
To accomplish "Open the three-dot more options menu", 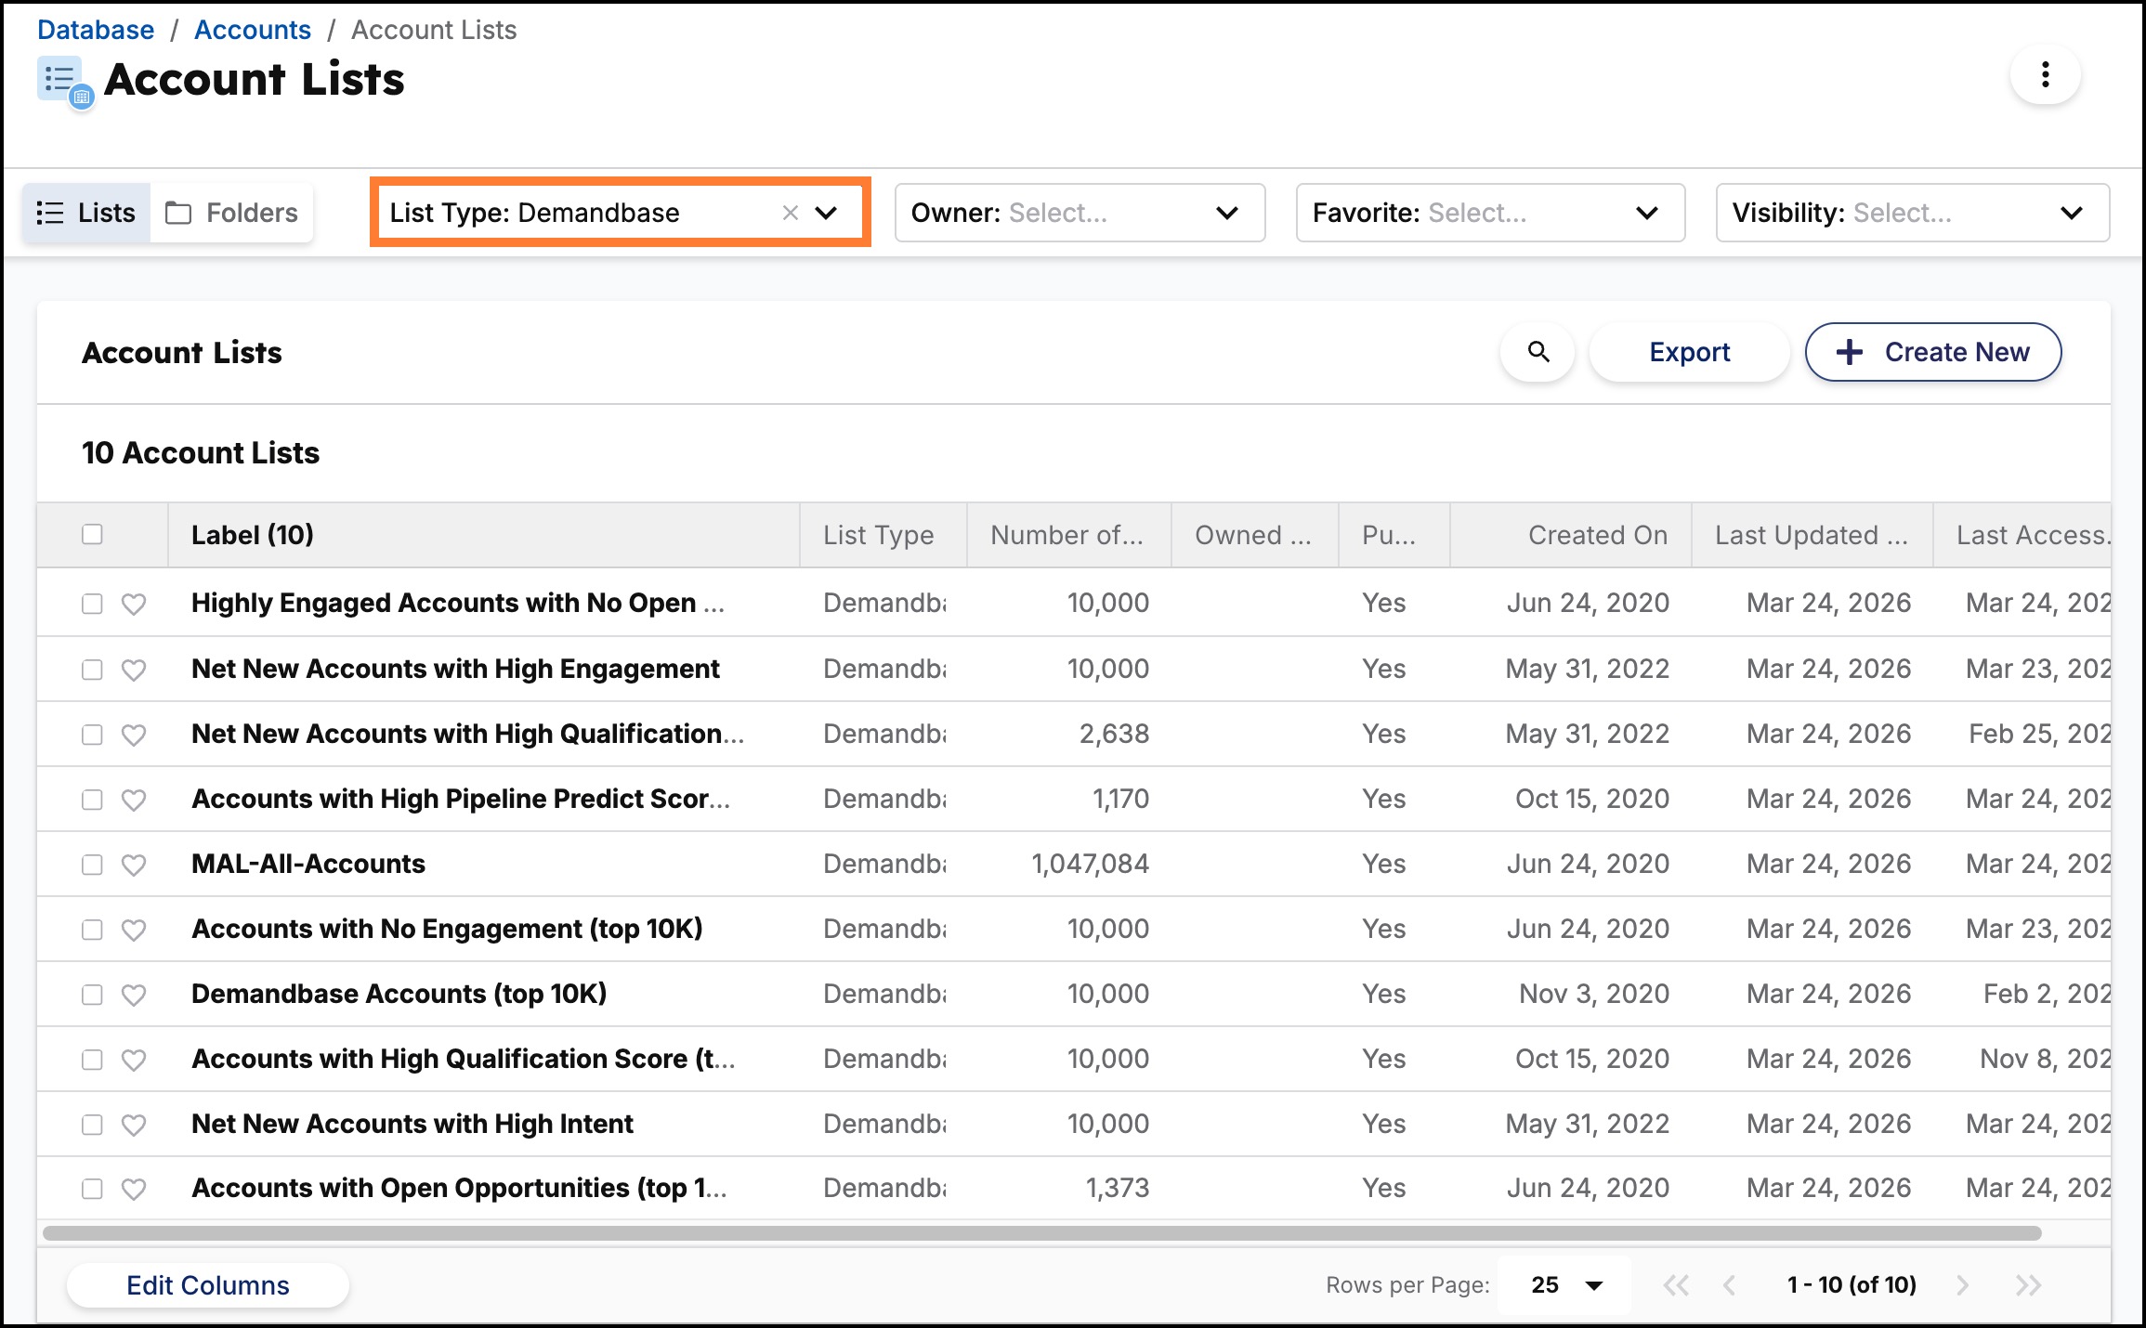I will (x=2045, y=75).
